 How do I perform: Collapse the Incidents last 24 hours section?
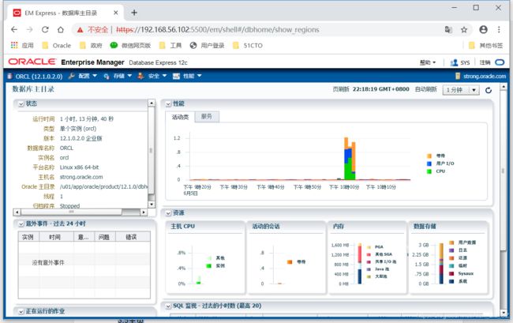21,224
